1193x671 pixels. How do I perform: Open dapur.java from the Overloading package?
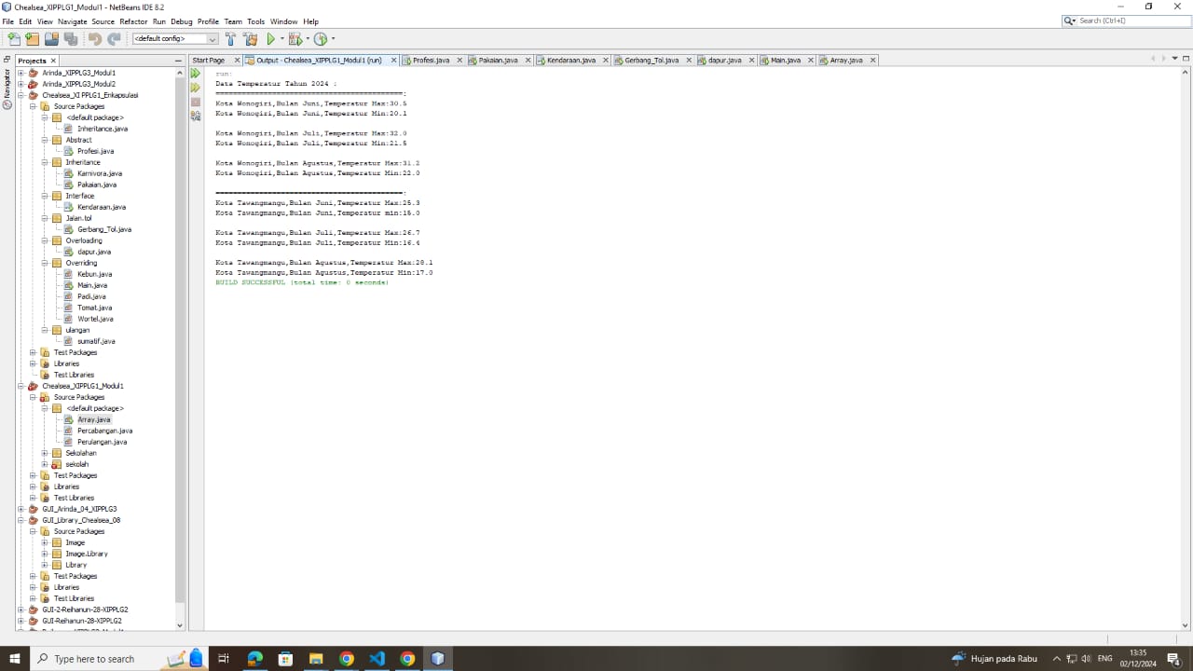(93, 251)
